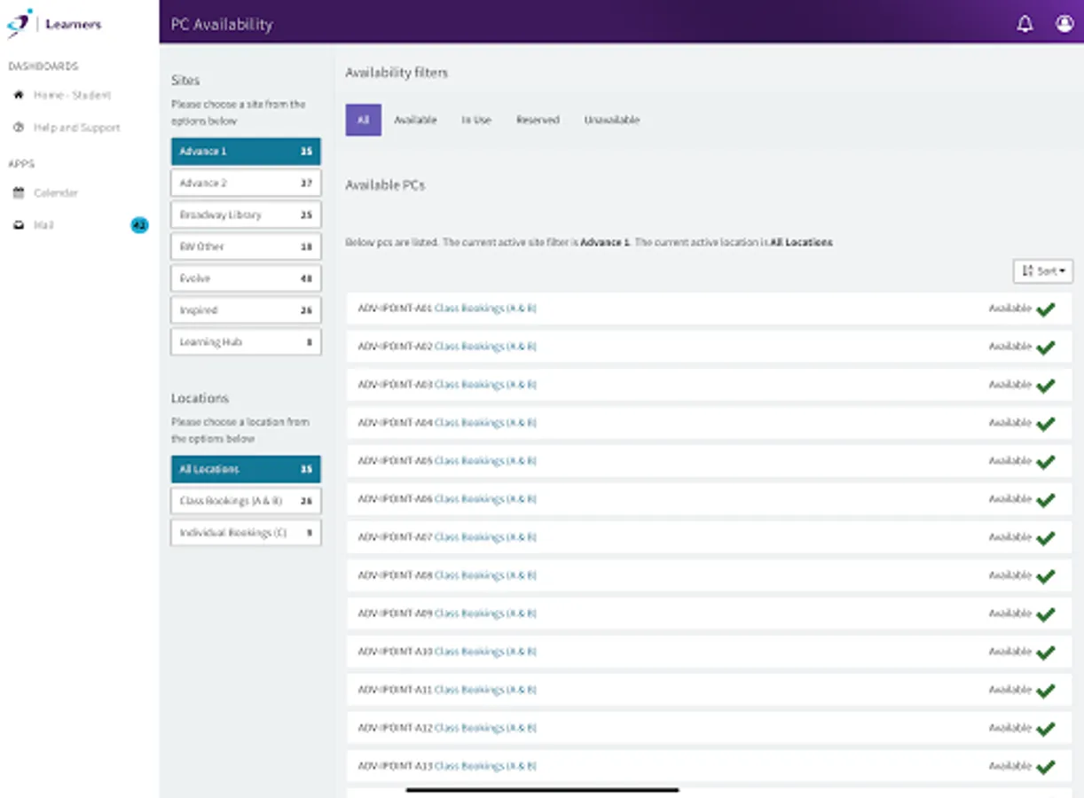The height and width of the screenshot is (798, 1084).
Task: Click the Mail unread count badge
Action: (x=139, y=225)
